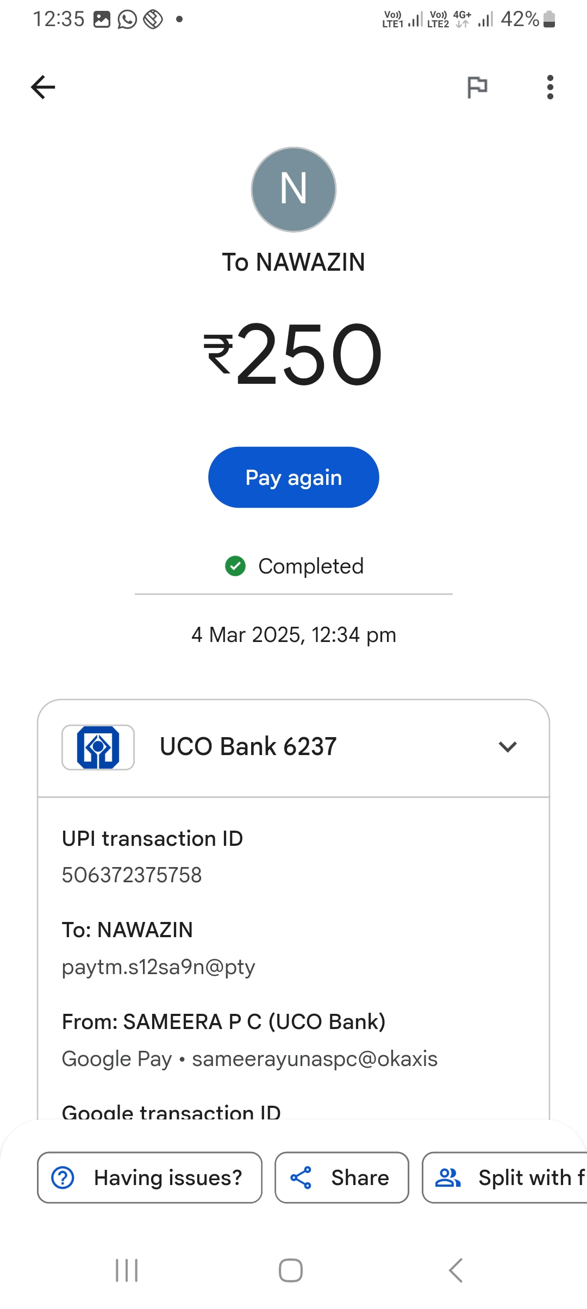Open the three-dot overflow menu
Image resolution: width=587 pixels, height=1309 pixels.
pos(550,87)
